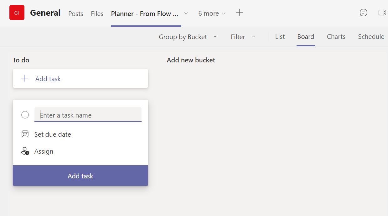
Task: Expand the Planner - From Flow tab chevron
Action: point(186,13)
